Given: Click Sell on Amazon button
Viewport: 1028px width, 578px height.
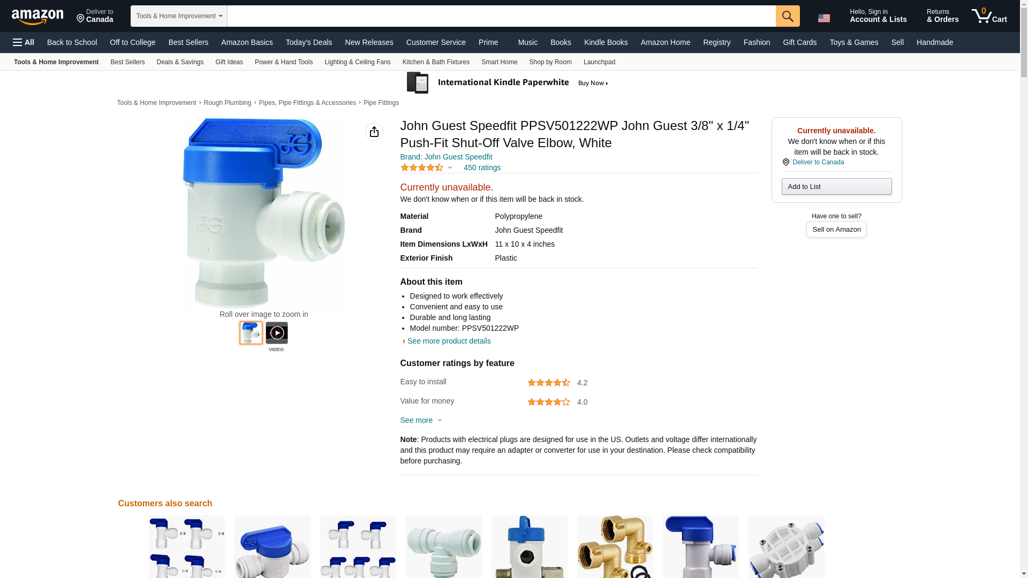Looking at the screenshot, I should [836, 229].
